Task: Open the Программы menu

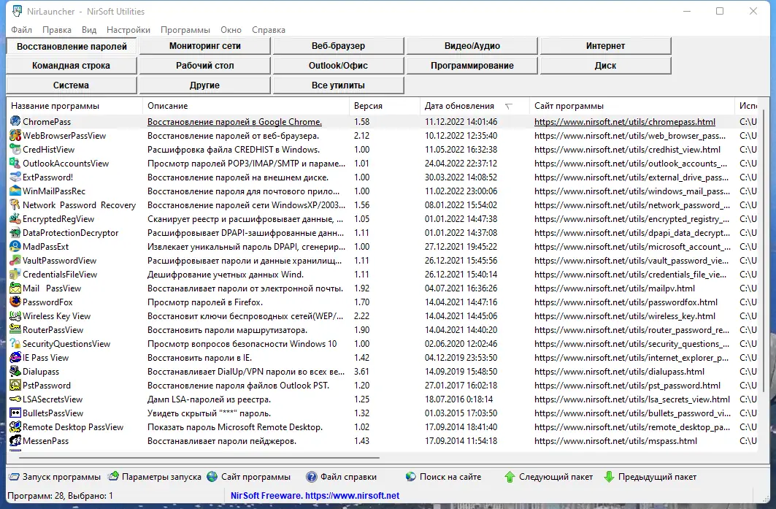Action: [185, 30]
